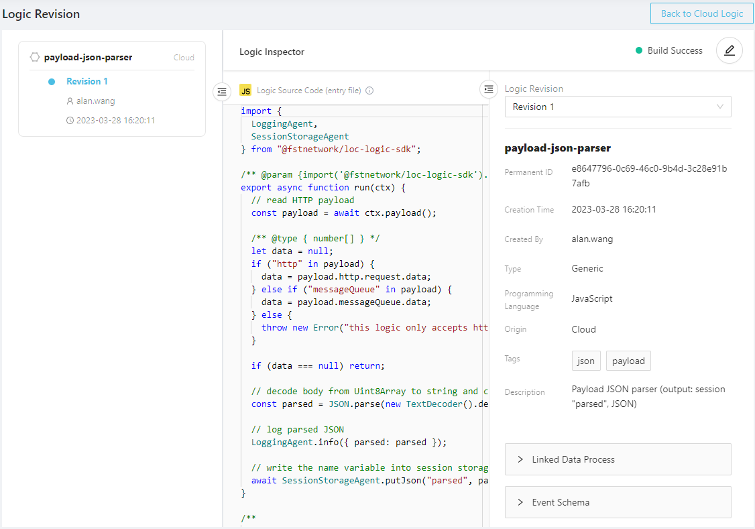755x529 pixels.
Task: Click the hexagon icon beside payload-json-parser
Action: tap(35, 58)
